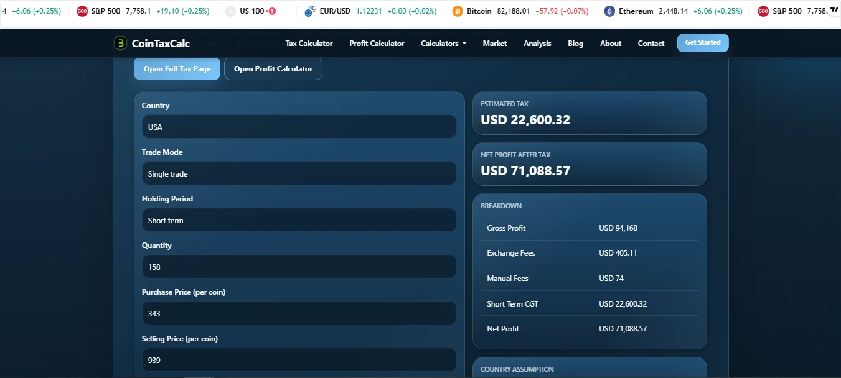The height and width of the screenshot is (378, 841).
Task: Click the Exchange Fees USD 405.11 value
Action: 618,253
